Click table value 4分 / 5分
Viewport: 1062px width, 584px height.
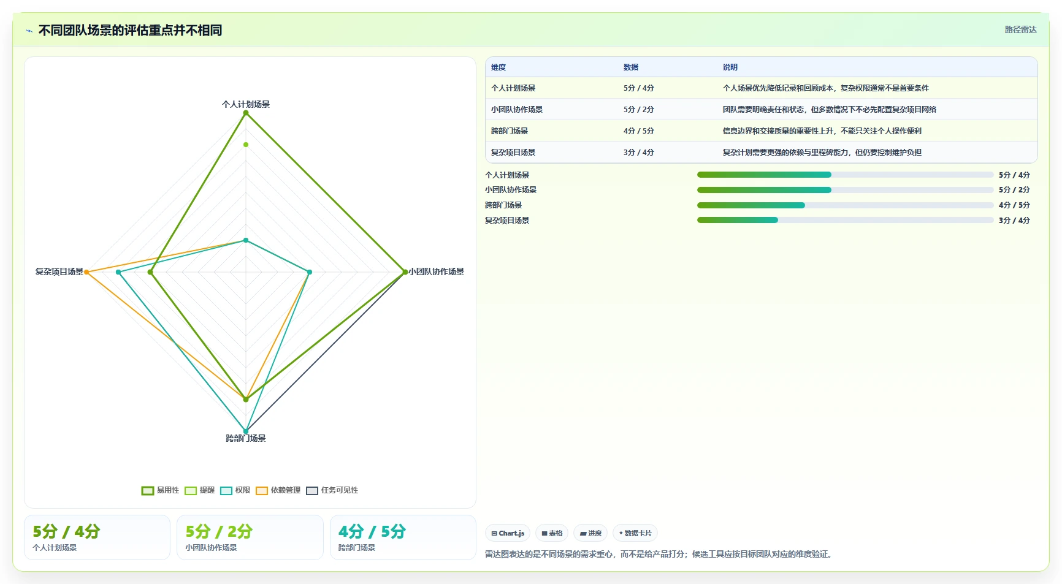(639, 131)
